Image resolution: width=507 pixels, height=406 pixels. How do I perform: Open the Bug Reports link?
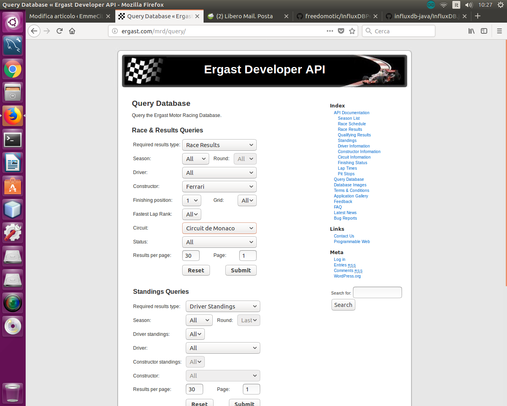pos(345,218)
